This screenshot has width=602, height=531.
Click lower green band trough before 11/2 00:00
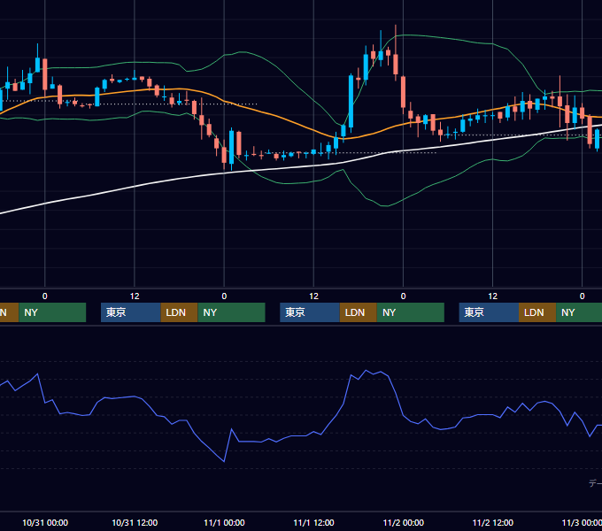click(x=384, y=205)
